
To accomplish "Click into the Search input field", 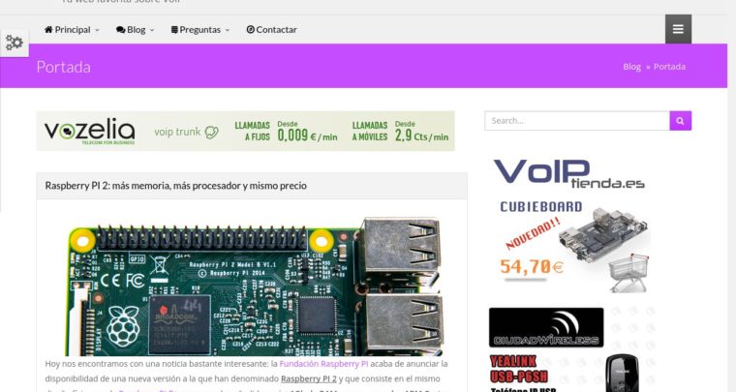I will tap(577, 121).
